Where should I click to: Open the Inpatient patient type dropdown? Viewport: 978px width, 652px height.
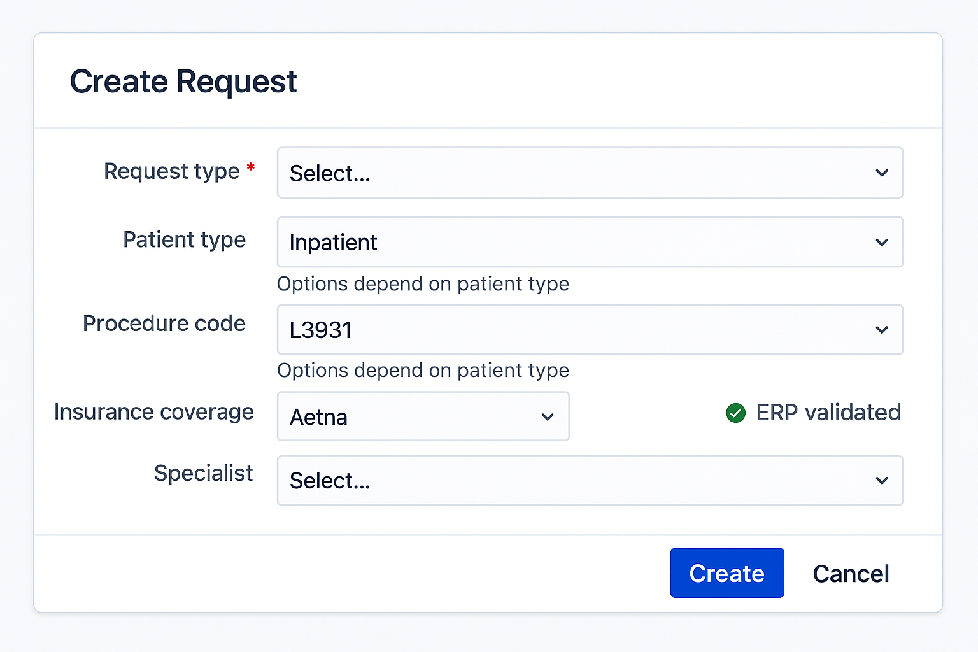pos(573,242)
